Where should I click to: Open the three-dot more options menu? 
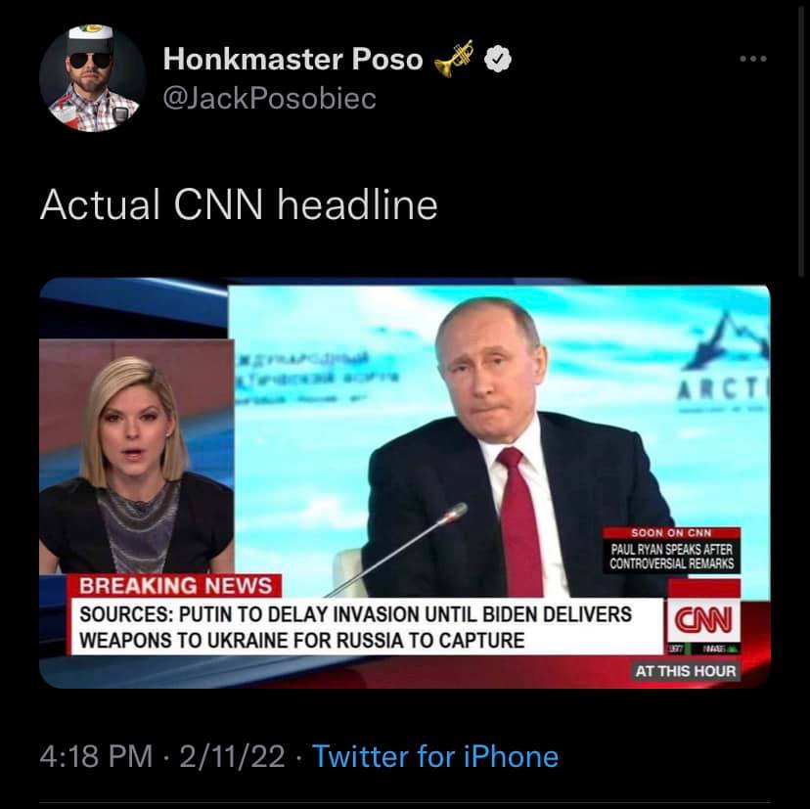coord(753,60)
